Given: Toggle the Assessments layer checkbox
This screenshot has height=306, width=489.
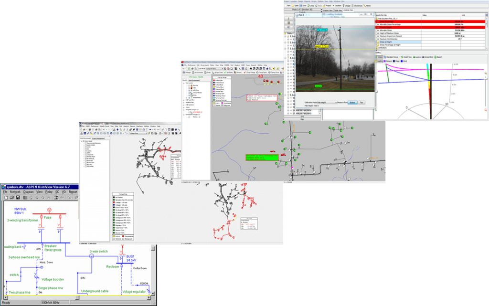Looking at the screenshot, I should pyautogui.click(x=189, y=97).
